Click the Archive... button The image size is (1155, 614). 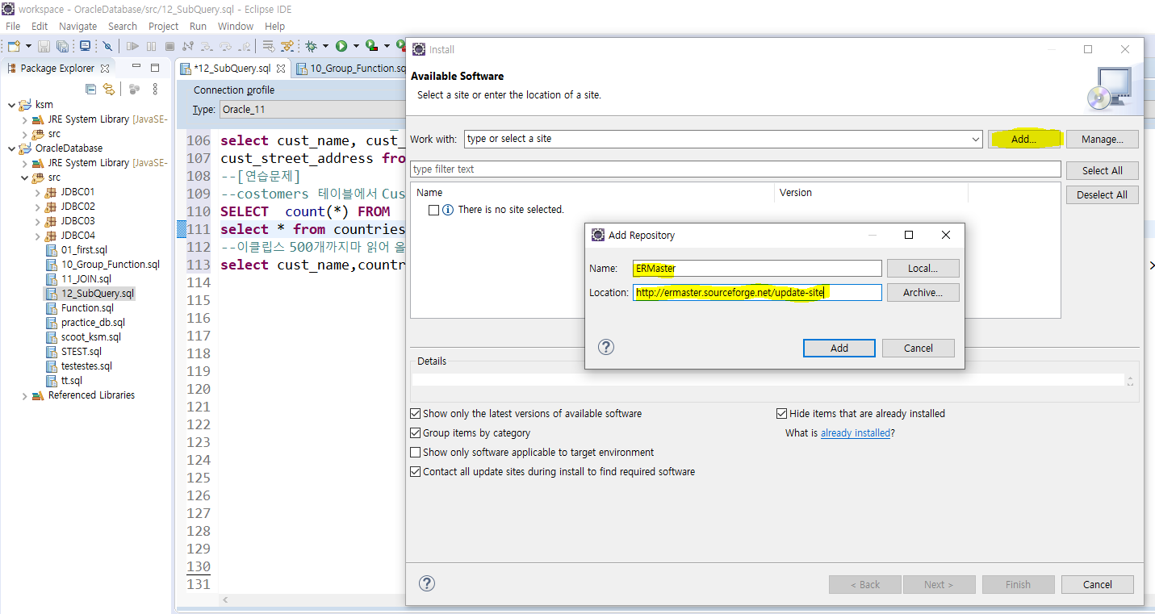click(923, 292)
